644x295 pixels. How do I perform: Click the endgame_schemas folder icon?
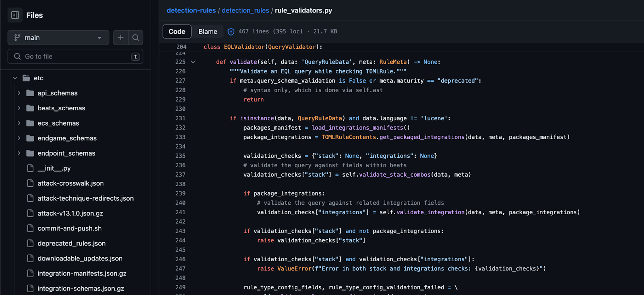pos(30,138)
